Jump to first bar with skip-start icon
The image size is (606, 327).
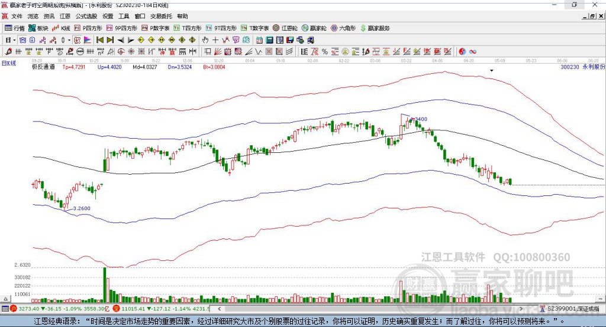click(x=100, y=40)
